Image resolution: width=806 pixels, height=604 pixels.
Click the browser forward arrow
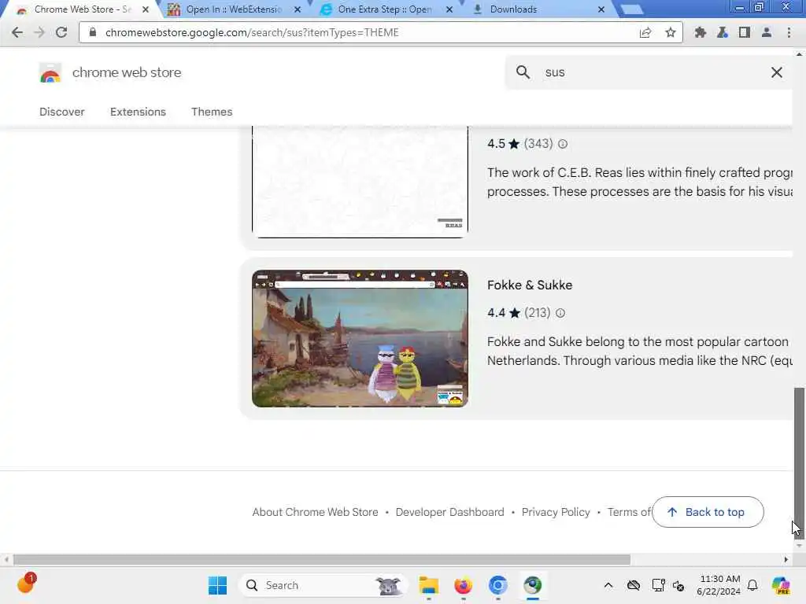coord(39,32)
